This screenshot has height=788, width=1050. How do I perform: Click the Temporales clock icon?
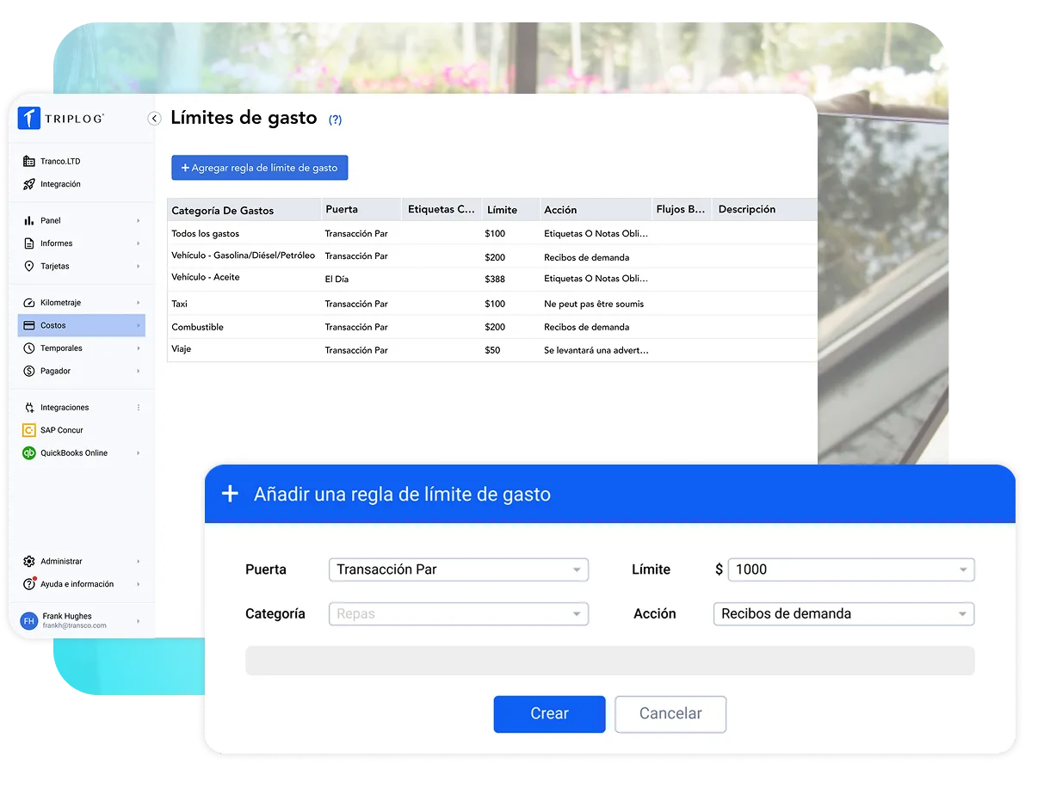click(29, 348)
